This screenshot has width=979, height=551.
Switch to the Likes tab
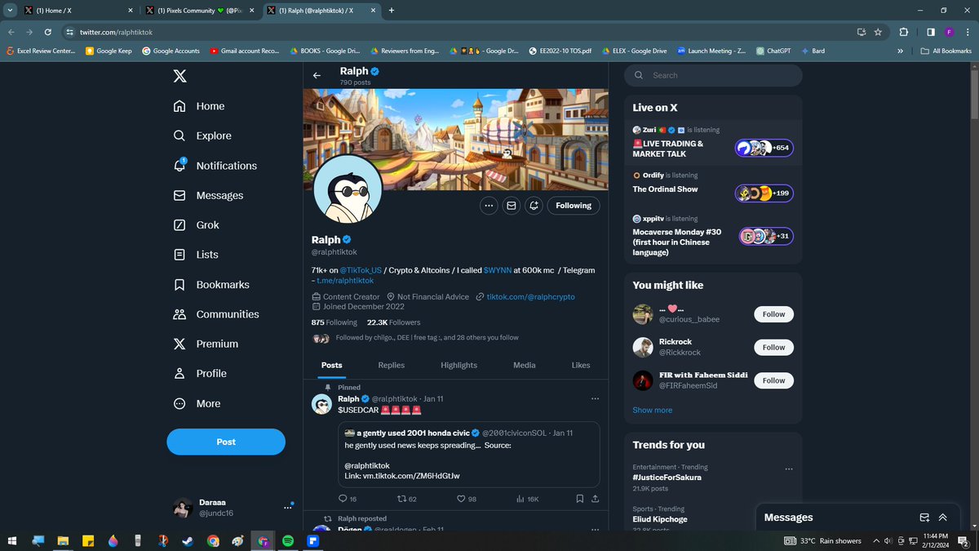581,366
